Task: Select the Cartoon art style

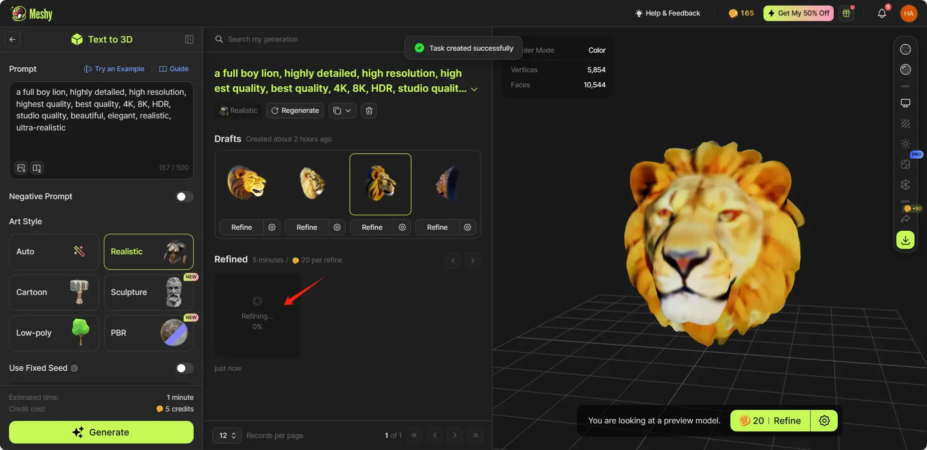Action: (54, 292)
